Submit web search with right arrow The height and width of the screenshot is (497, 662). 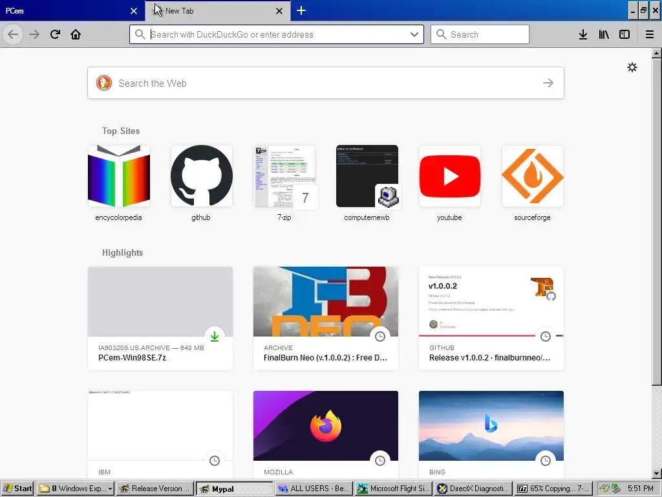click(x=548, y=83)
